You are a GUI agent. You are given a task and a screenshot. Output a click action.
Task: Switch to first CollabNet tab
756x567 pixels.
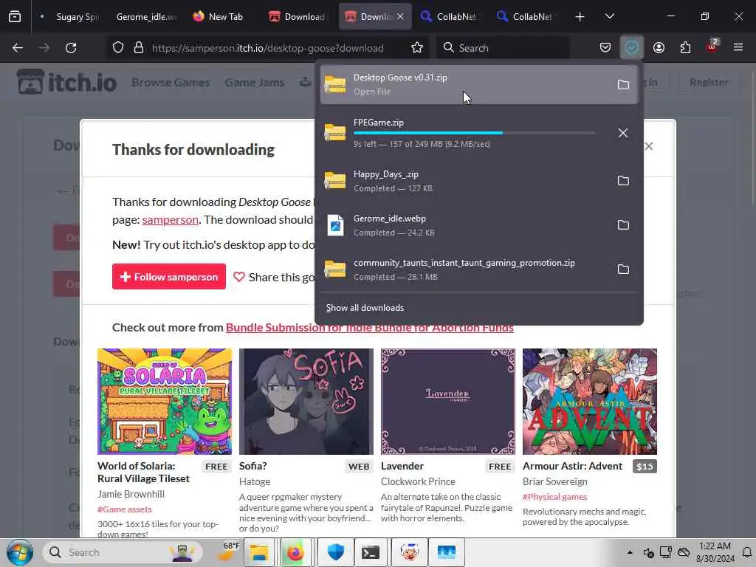point(448,17)
